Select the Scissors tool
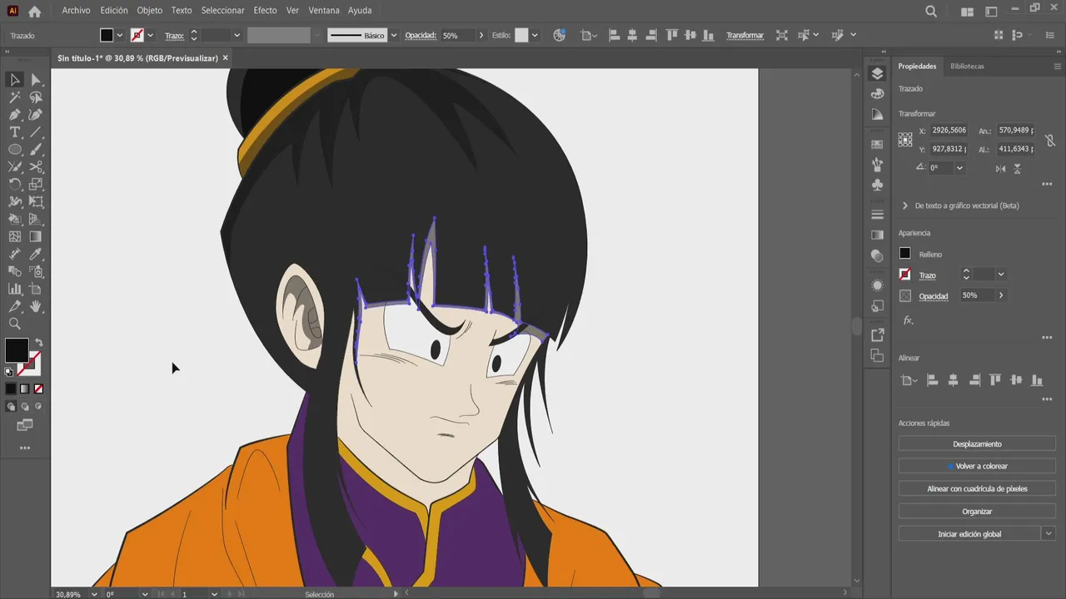The image size is (1066, 599). 36,167
